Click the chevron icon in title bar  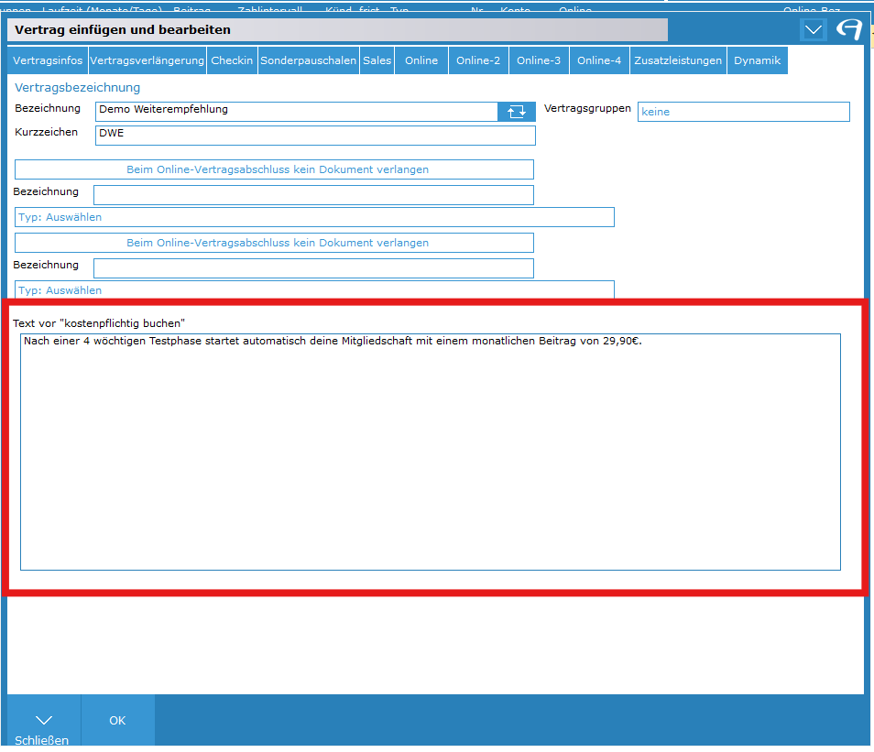point(813,30)
